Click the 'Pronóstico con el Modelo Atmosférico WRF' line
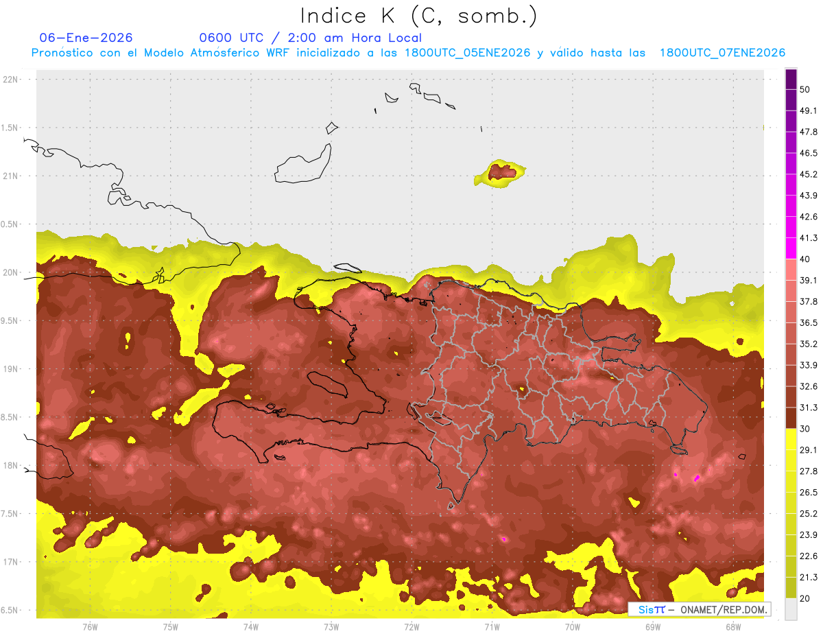This screenshot has width=823, height=636. click(408, 53)
